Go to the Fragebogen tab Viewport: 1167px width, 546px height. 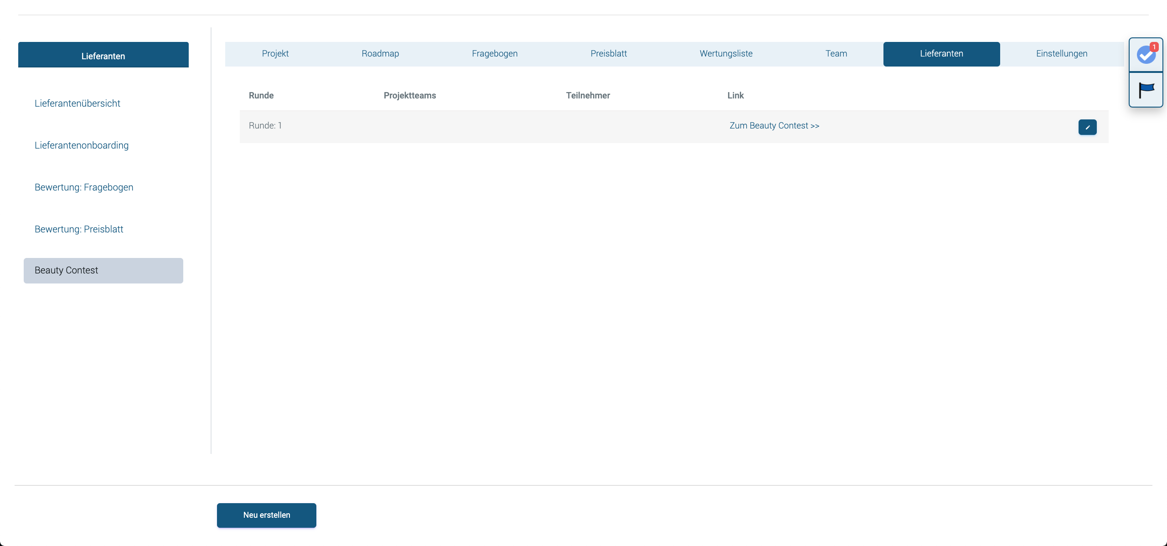(495, 54)
